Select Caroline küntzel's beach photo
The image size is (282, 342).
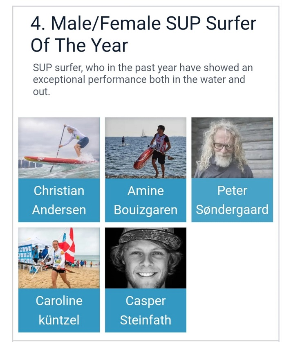click(x=59, y=258)
